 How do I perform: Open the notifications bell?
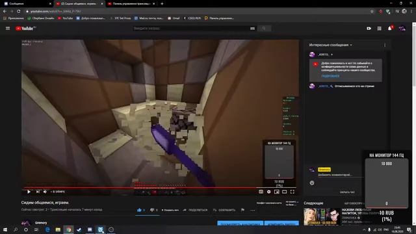pyautogui.click(x=390, y=29)
